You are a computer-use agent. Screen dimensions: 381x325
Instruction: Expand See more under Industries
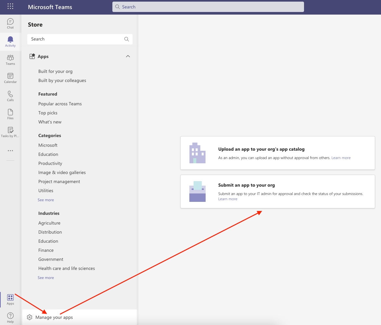pyautogui.click(x=45, y=277)
